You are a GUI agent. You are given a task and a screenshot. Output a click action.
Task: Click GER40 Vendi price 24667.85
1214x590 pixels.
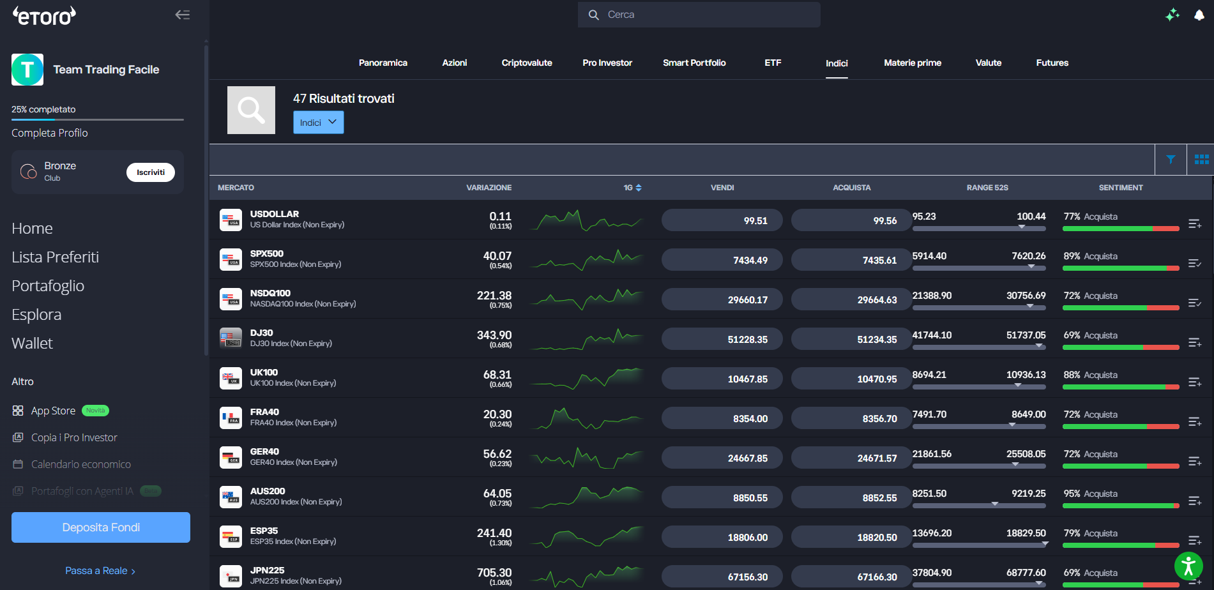coord(722,458)
